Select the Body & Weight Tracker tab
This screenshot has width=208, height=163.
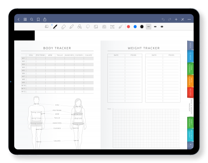point(190,107)
